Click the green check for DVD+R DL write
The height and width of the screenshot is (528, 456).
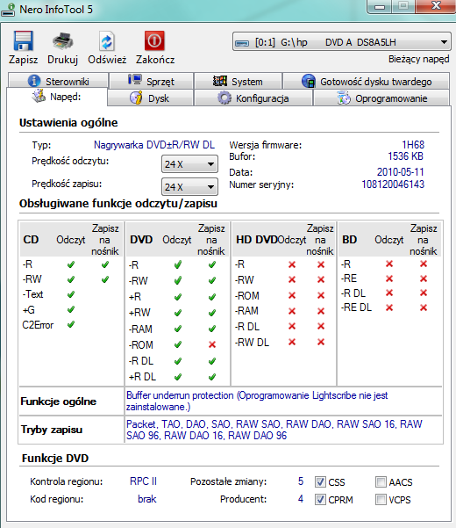pos(212,377)
